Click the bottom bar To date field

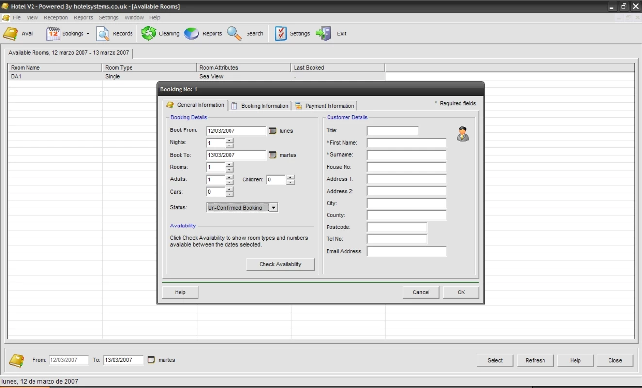point(123,360)
